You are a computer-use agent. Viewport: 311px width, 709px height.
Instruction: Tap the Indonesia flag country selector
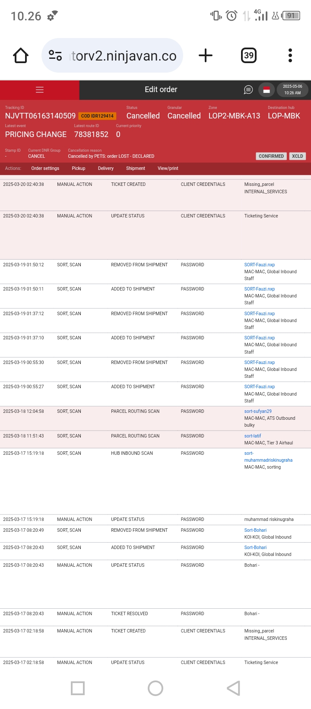tap(267, 90)
